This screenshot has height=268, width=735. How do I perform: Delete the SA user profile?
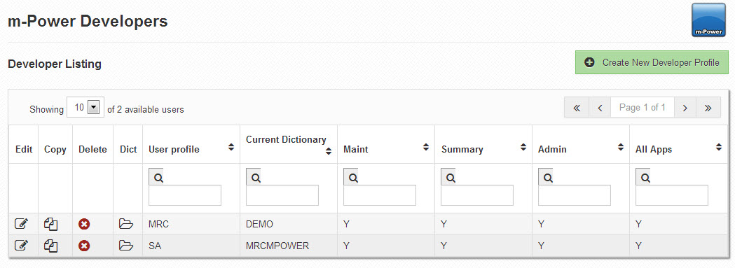tap(84, 246)
